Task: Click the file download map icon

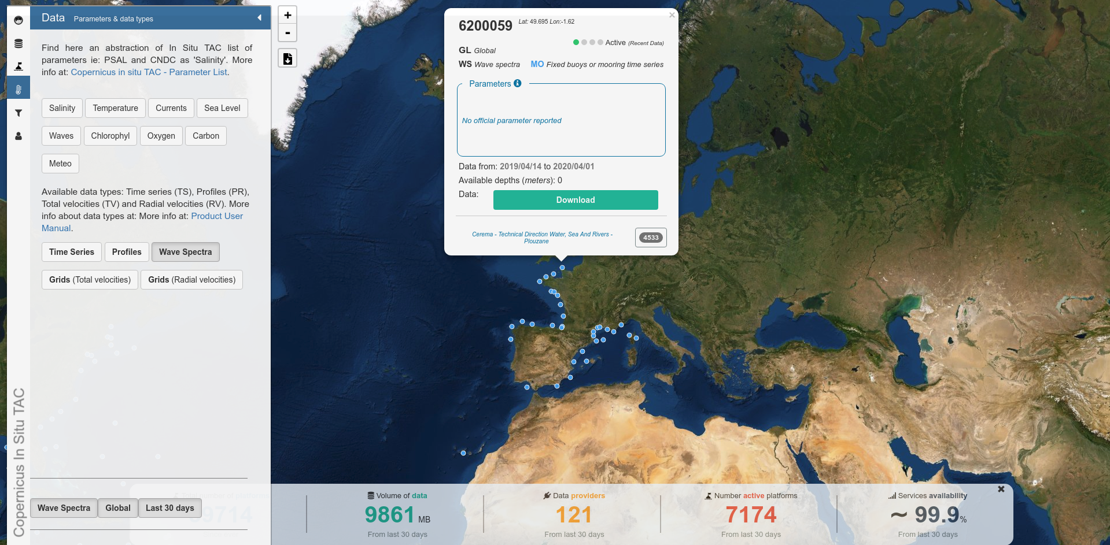Action: pyautogui.click(x=287, y=58)
